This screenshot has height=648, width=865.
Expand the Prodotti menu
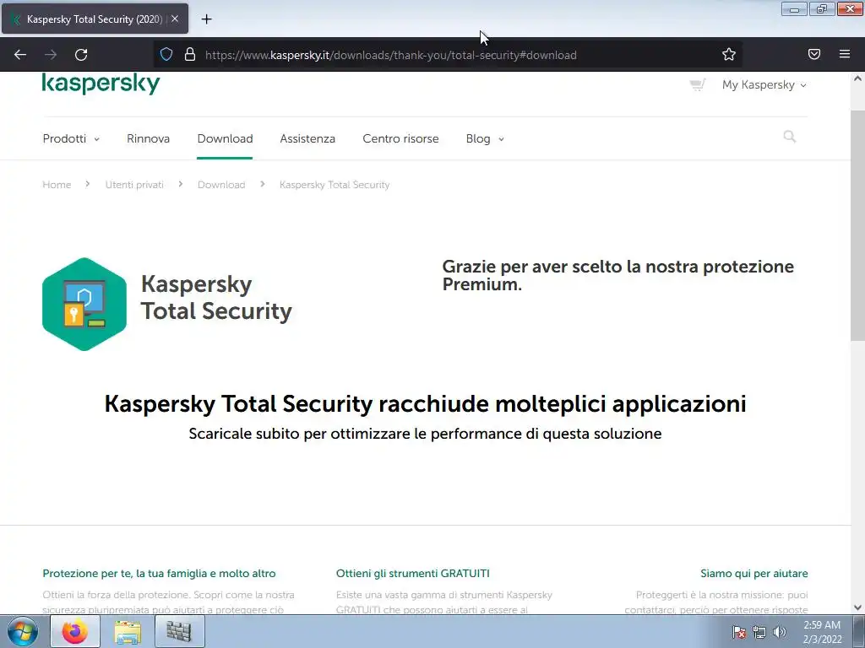coord(71,139)
